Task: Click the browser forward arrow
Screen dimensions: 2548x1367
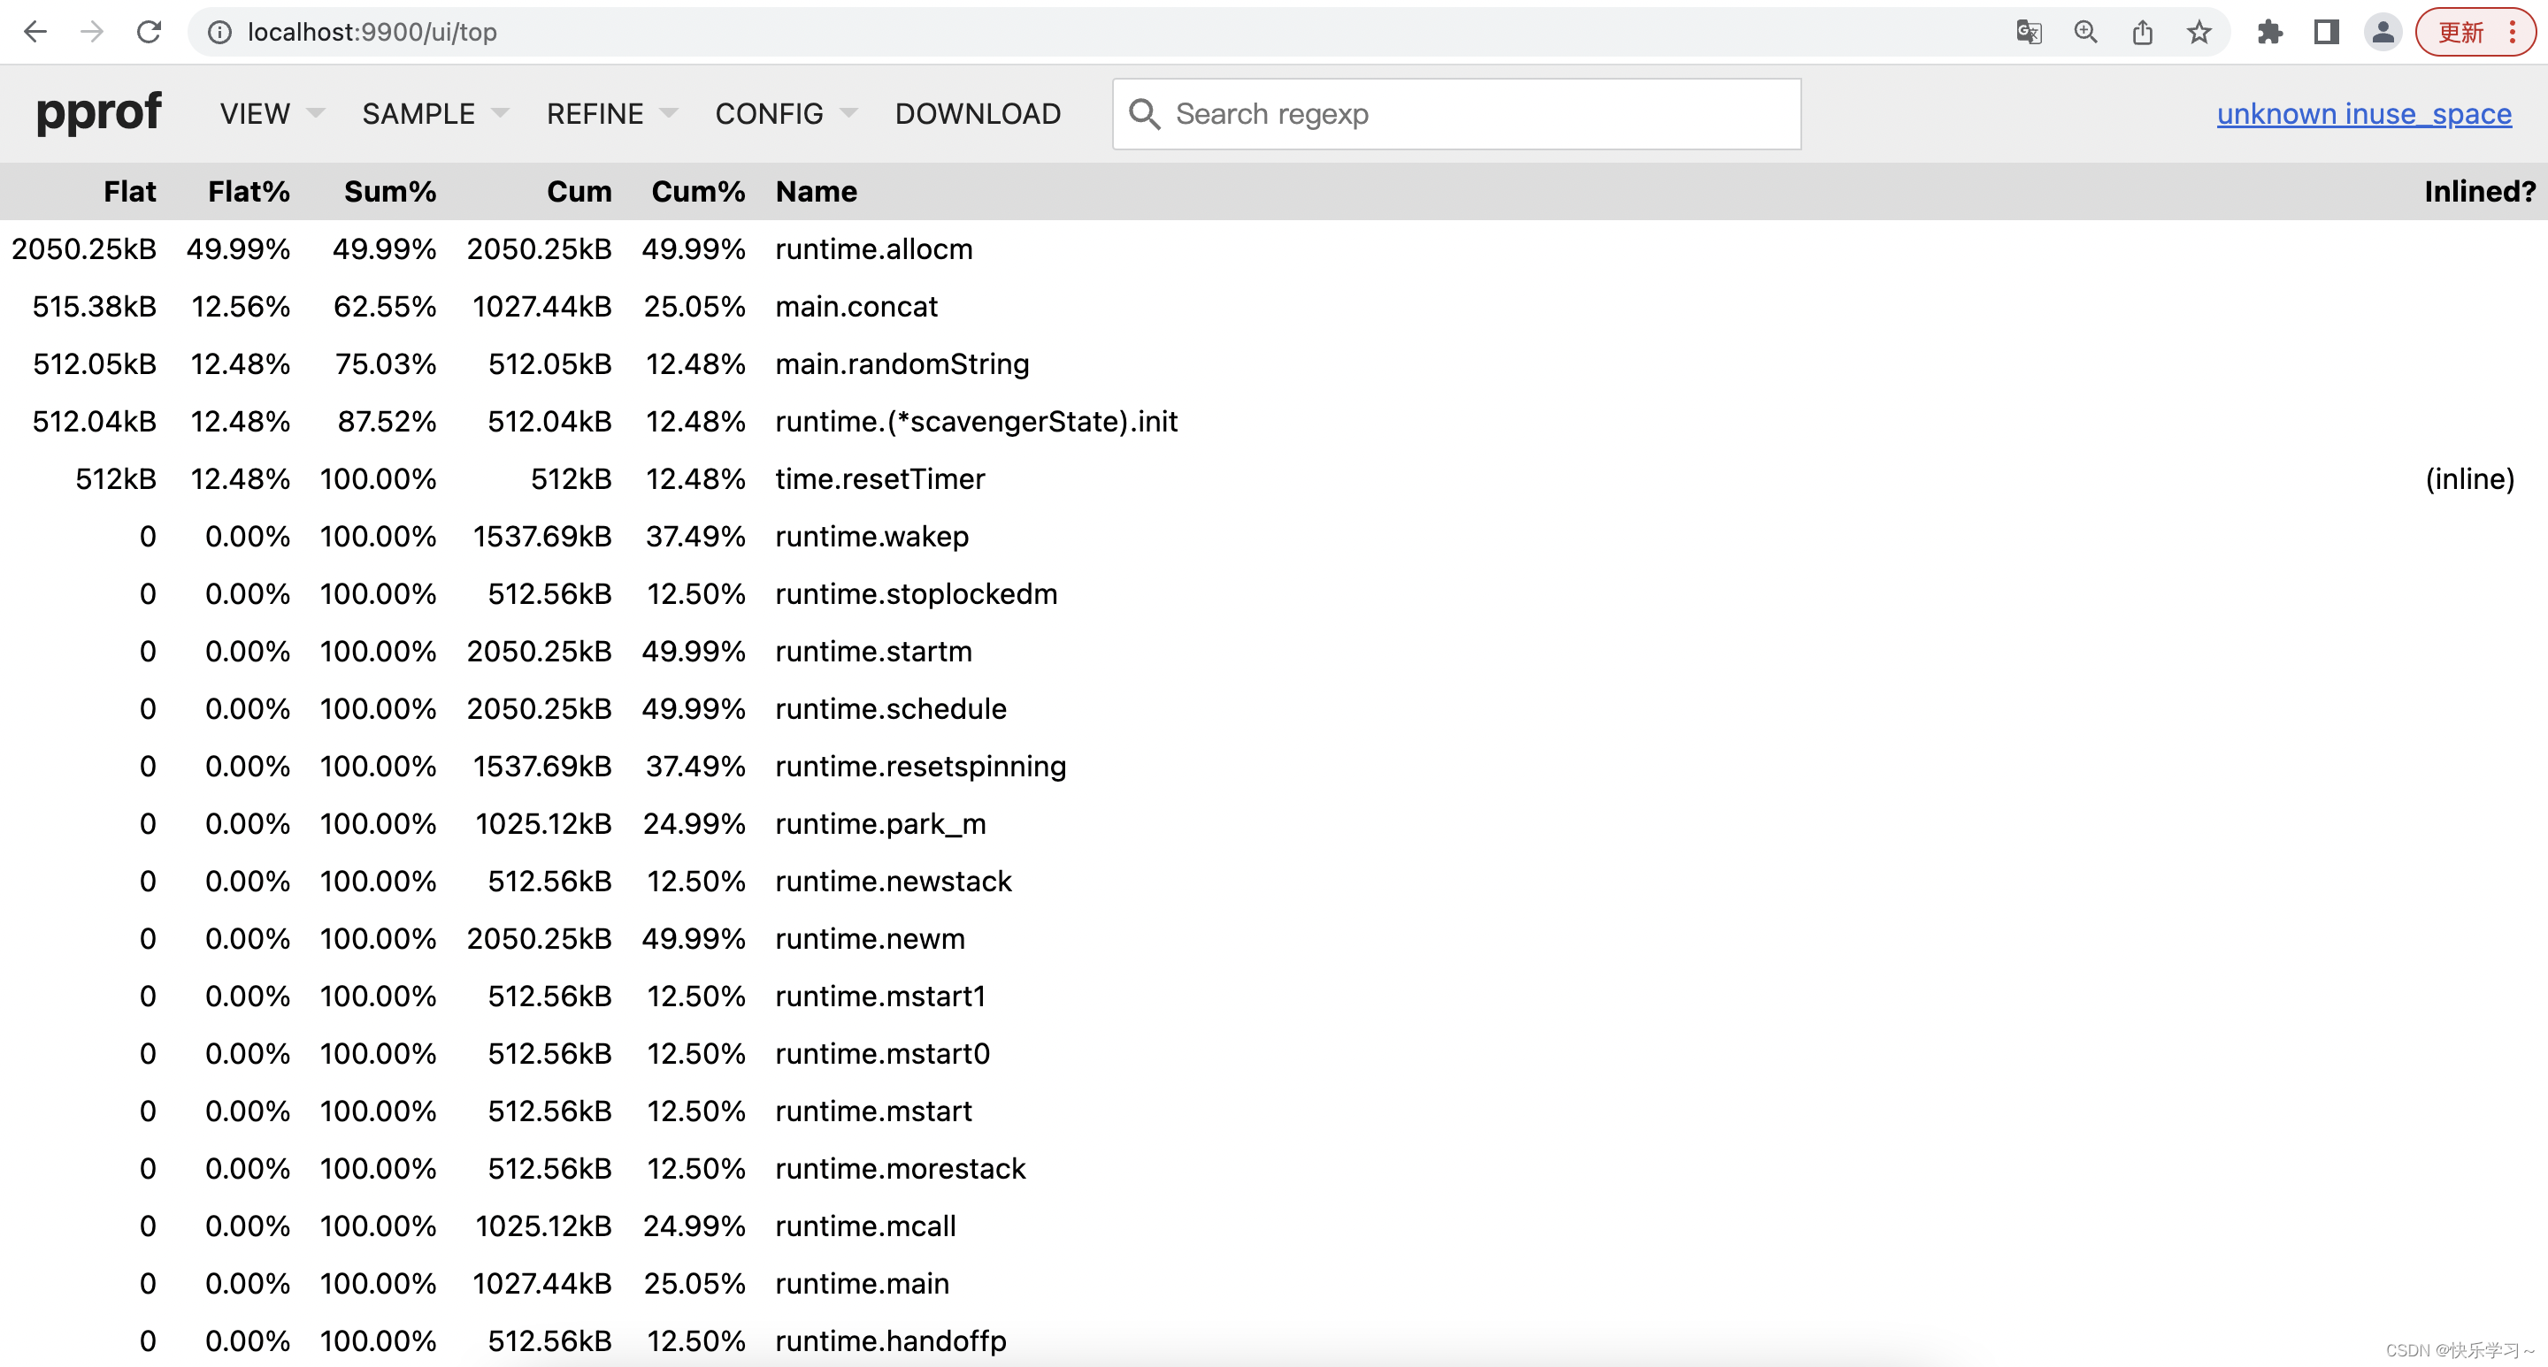Action: 92,32
